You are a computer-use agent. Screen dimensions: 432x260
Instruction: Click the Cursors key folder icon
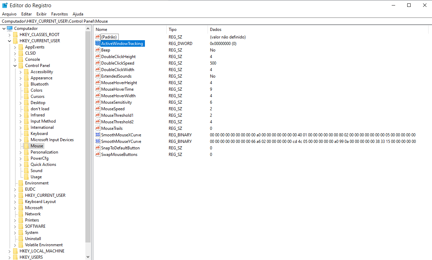27,97
